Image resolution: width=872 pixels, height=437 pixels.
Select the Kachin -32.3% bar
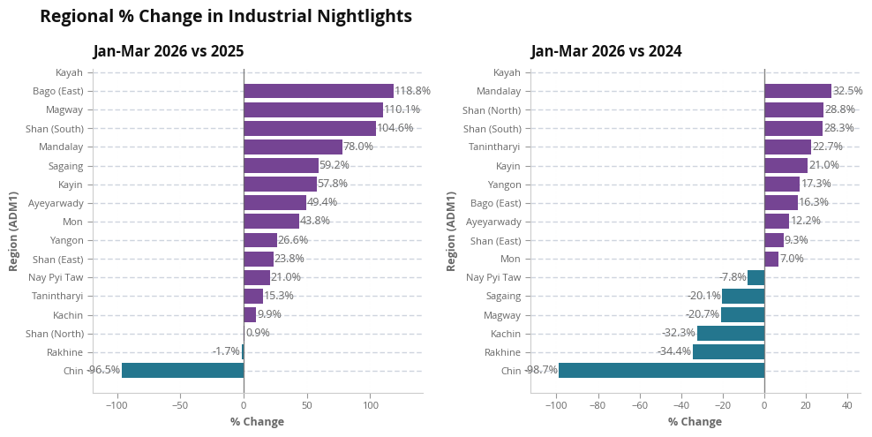pyautogui.click(x=730, y=334)
